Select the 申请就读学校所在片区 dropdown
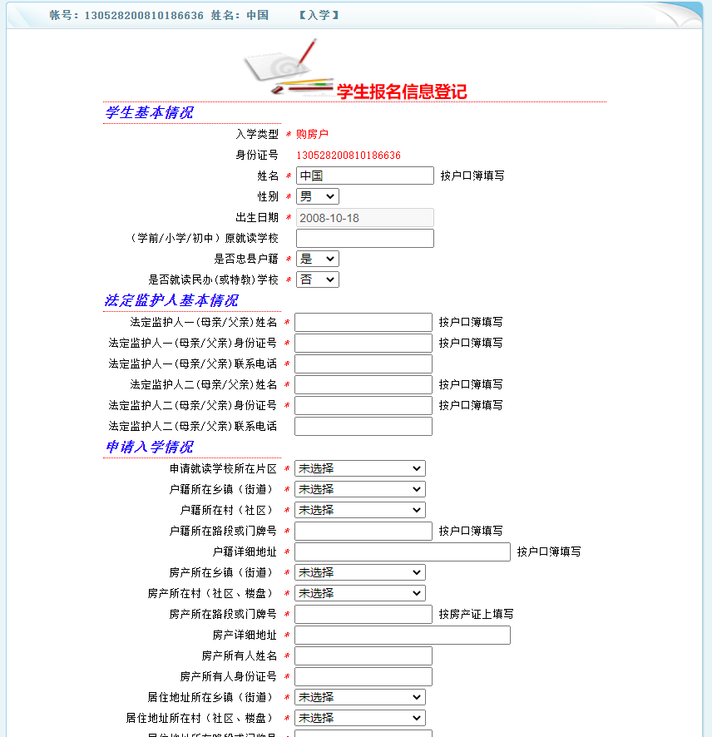This screenshot has width=712, height=737. 359,468
